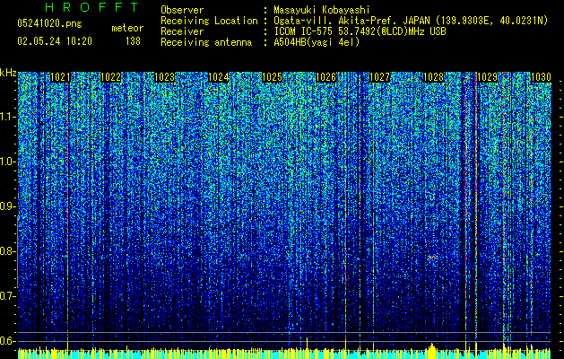
Task: Click the 1025 time marker
Action: coord(273,77)
